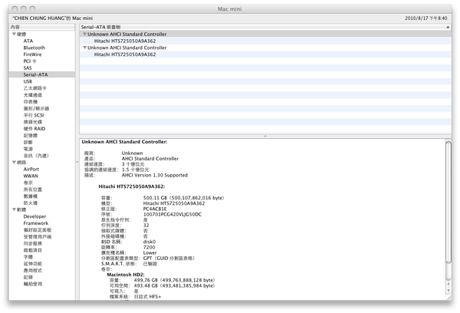This screenshot has height=313, width=460.
Task: Select 應用程式 applications entry
Action: (x=32, y=271)
